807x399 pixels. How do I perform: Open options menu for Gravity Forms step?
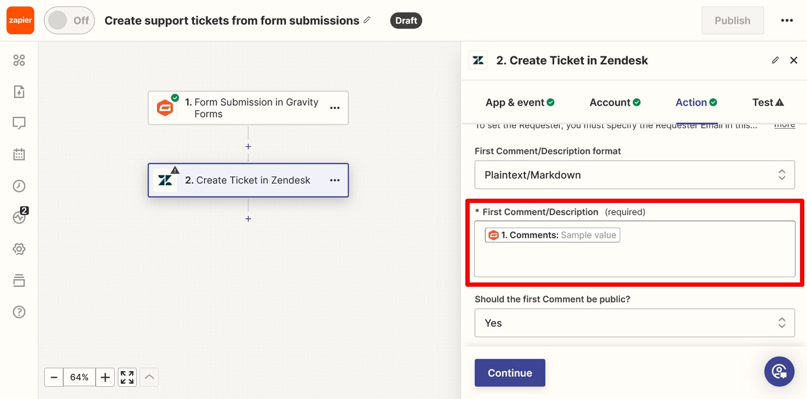pyautogui.click(x=335, y=108)
